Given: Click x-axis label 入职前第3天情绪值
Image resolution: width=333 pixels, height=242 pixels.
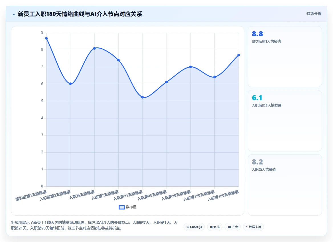Looking at the screenshot, I should click(x=55, y=195).
